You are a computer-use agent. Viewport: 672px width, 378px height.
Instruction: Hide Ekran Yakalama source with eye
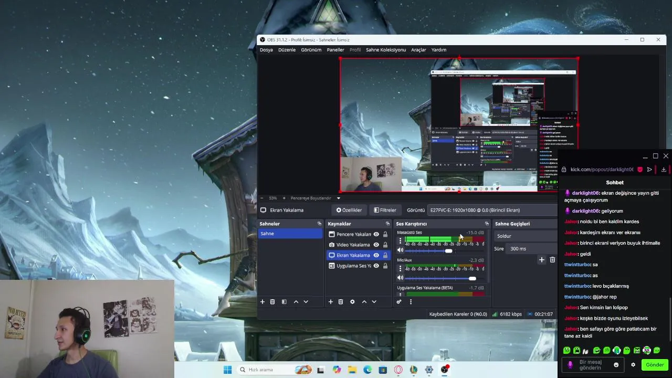376,255
